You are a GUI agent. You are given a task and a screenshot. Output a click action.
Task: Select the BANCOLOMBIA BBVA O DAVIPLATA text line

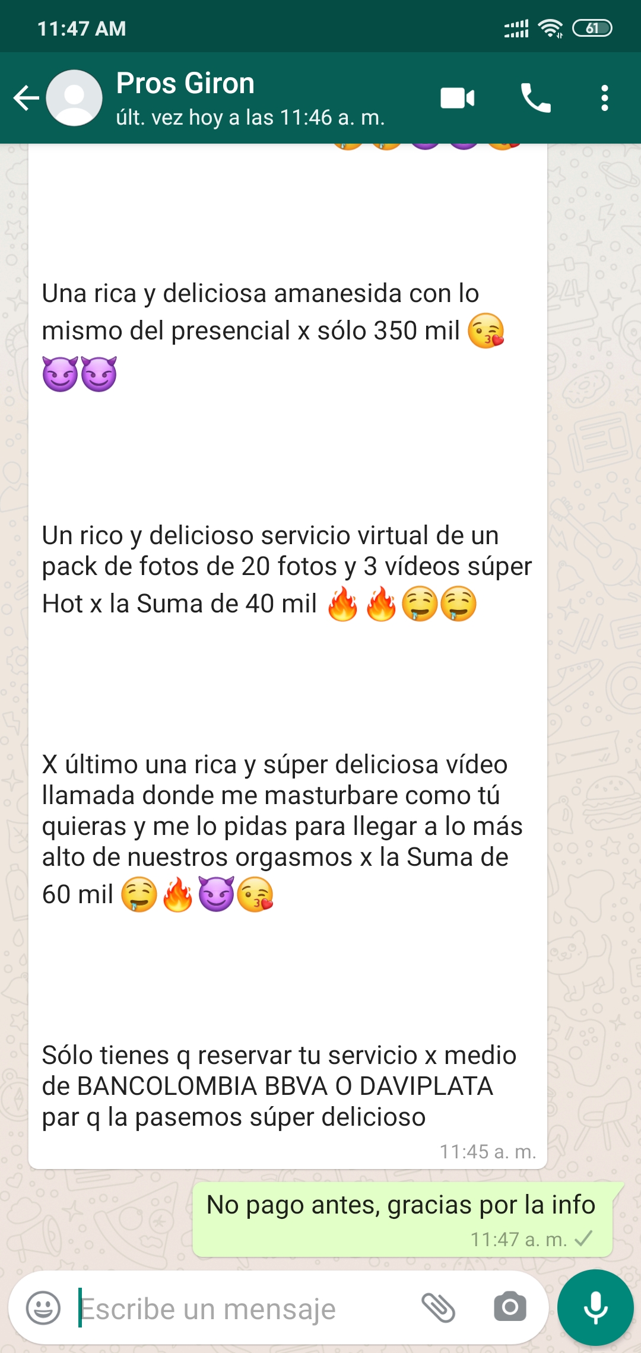pos(268,1087)
